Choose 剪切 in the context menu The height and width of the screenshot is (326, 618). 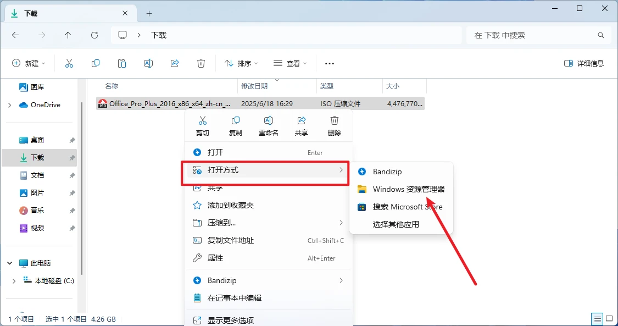(203, 126)
